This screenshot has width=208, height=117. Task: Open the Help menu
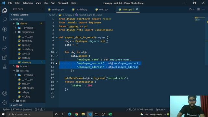point(73,3)
